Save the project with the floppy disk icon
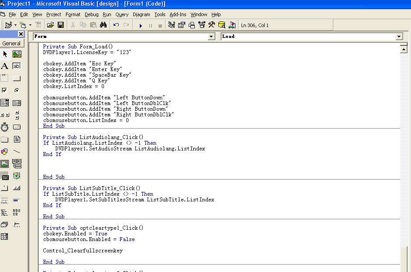The width and height of the screenshot is (411, 272). coord(61,25)
